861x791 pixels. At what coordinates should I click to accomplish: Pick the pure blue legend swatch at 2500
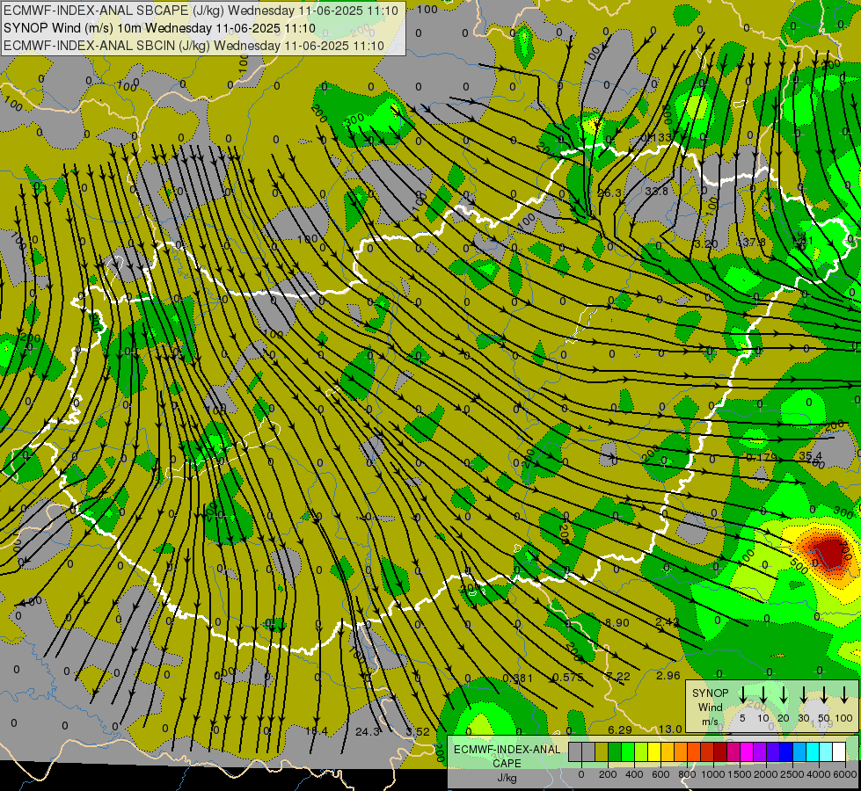pos(785,752)
